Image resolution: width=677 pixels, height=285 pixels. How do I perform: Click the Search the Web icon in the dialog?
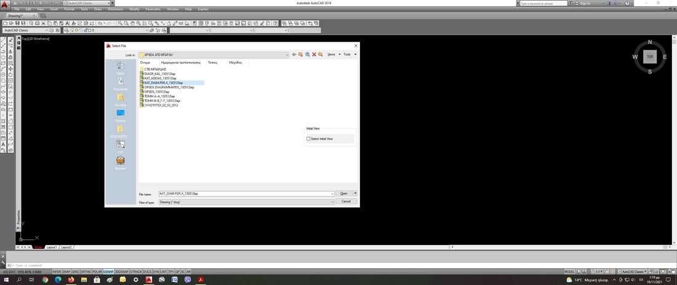coord(307,55)
